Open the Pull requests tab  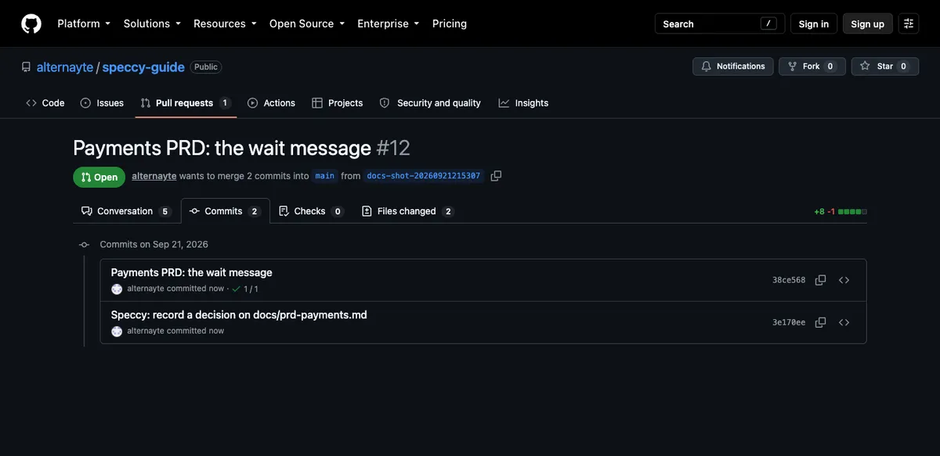[x=186, y=102]
